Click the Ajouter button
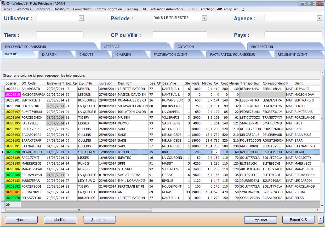This screenshot has width=325, height=227. click(x=21, y=220)
